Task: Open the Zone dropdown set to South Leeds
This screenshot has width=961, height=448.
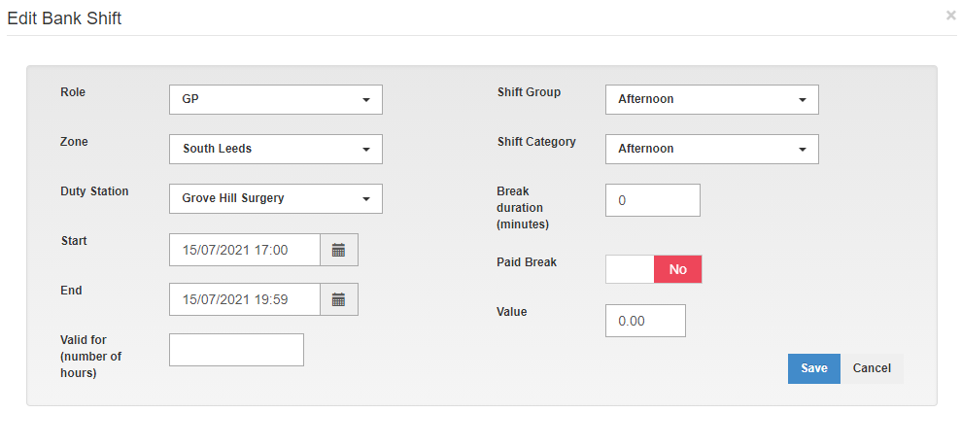Action: point(275,149)
